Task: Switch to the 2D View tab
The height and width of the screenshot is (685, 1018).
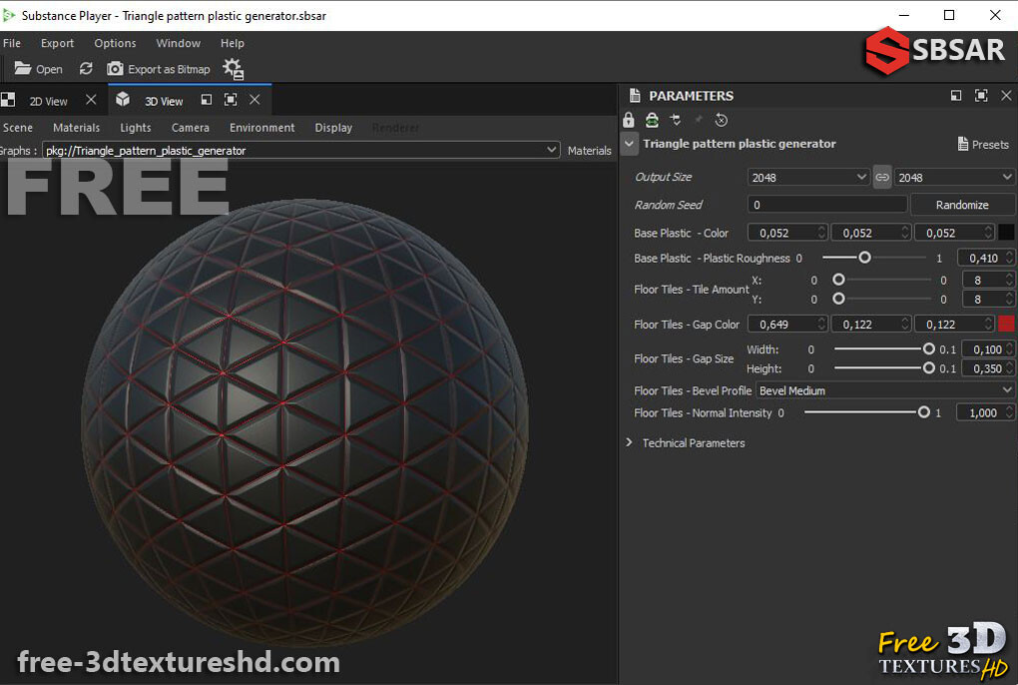Action: click(x=49, y=101)
